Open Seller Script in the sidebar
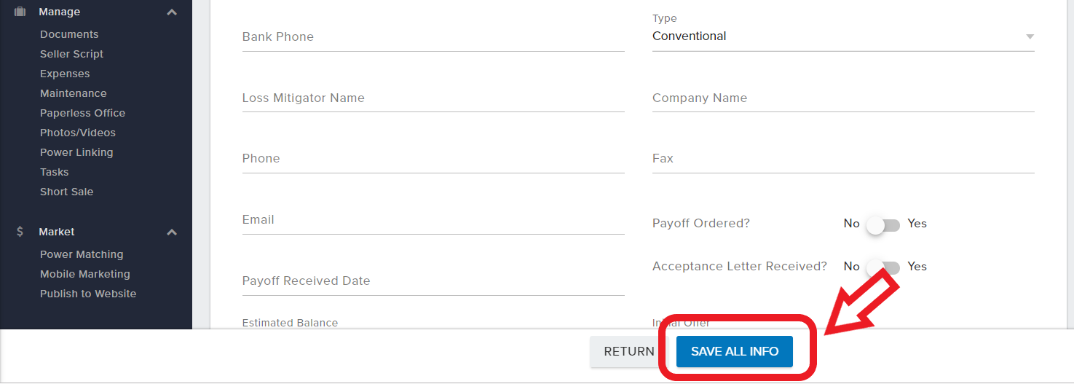Screen dimensions: 1074x384 click(x=71, y=54)
